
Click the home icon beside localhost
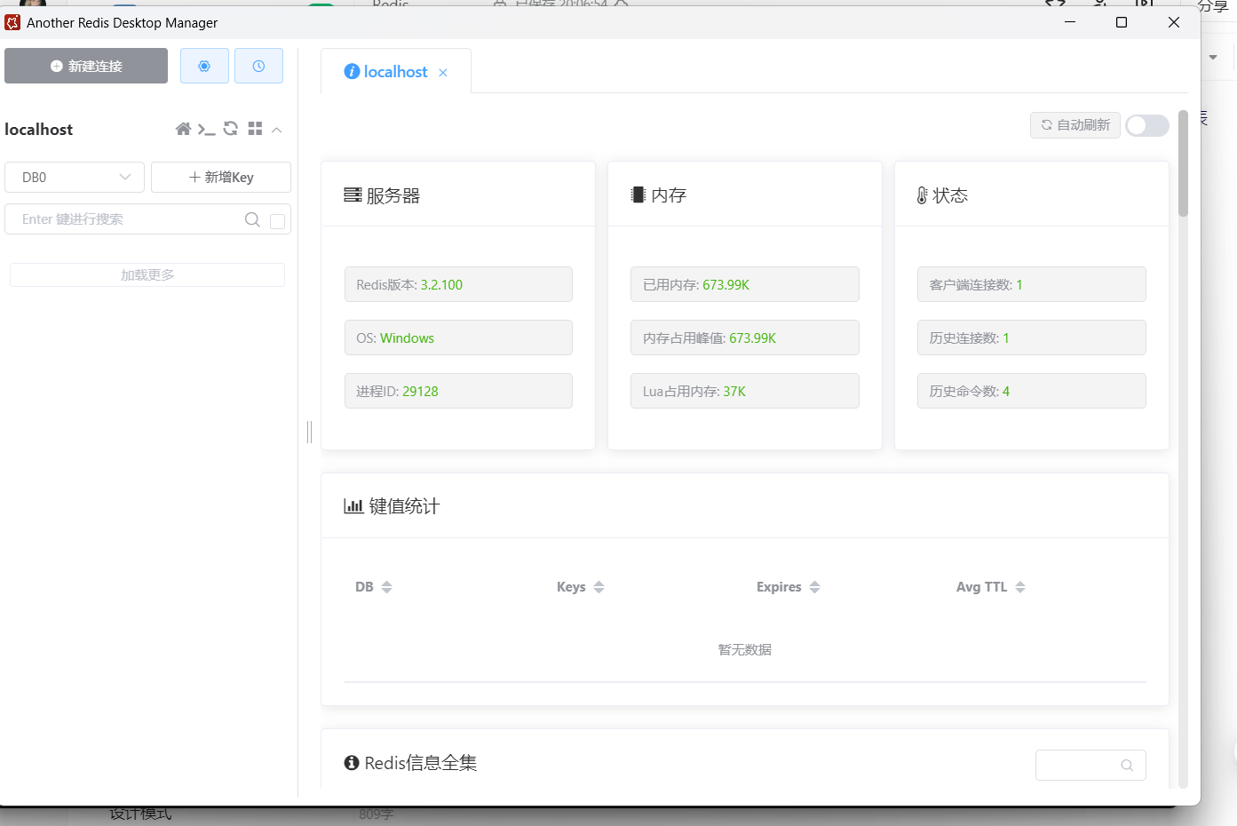(183, 129)
